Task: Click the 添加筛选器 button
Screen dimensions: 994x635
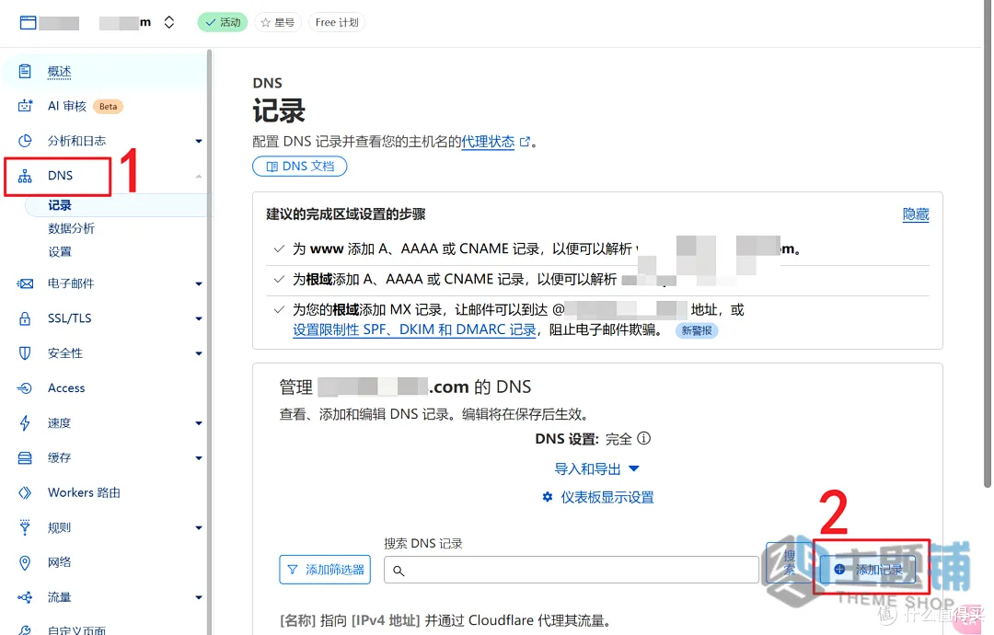Action: pos(325,570)
